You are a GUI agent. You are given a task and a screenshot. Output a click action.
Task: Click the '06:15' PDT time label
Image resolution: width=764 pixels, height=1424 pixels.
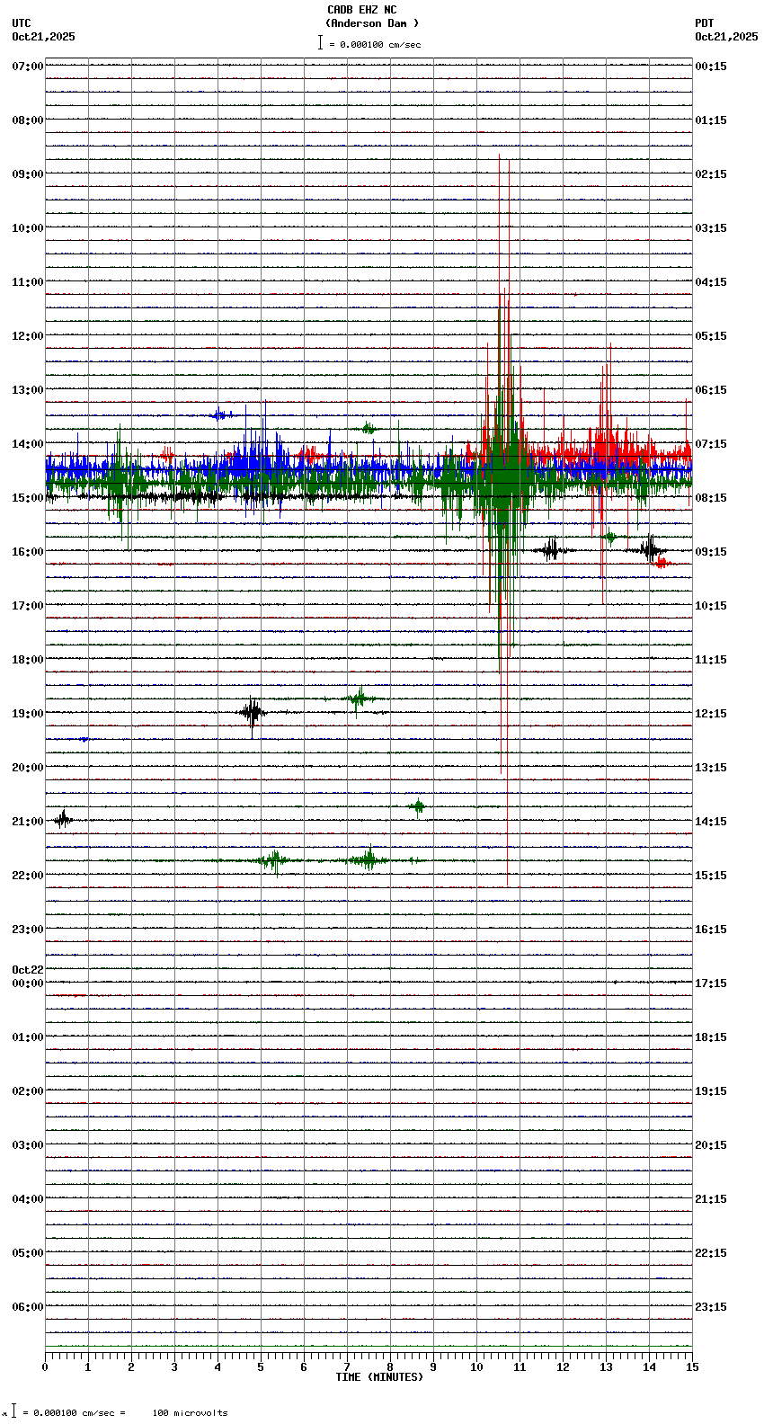pyautogui.click(x=711, y=390)
